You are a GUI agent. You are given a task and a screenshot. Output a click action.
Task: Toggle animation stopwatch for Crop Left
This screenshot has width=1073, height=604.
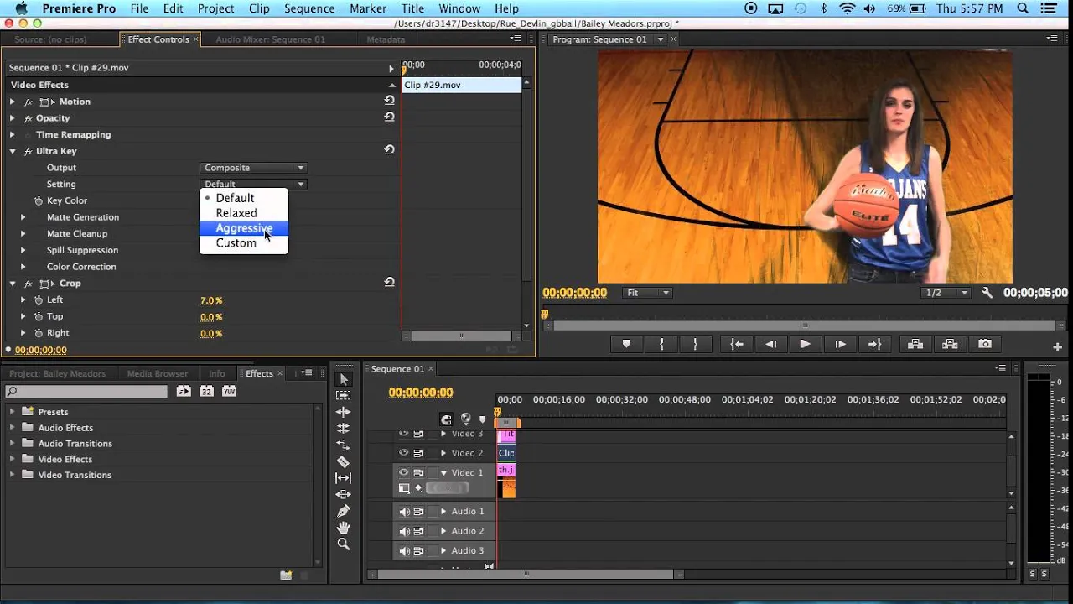[x=39, y=299]
